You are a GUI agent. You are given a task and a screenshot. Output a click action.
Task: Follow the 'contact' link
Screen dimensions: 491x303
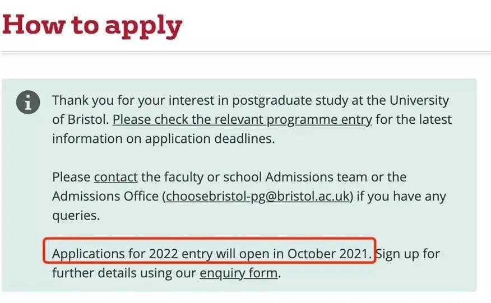pos(115,177)
